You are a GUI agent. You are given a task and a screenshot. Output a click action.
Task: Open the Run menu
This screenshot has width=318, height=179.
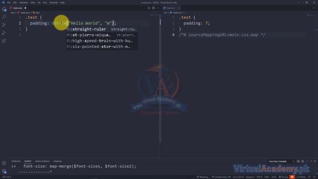tap(45, 2)
